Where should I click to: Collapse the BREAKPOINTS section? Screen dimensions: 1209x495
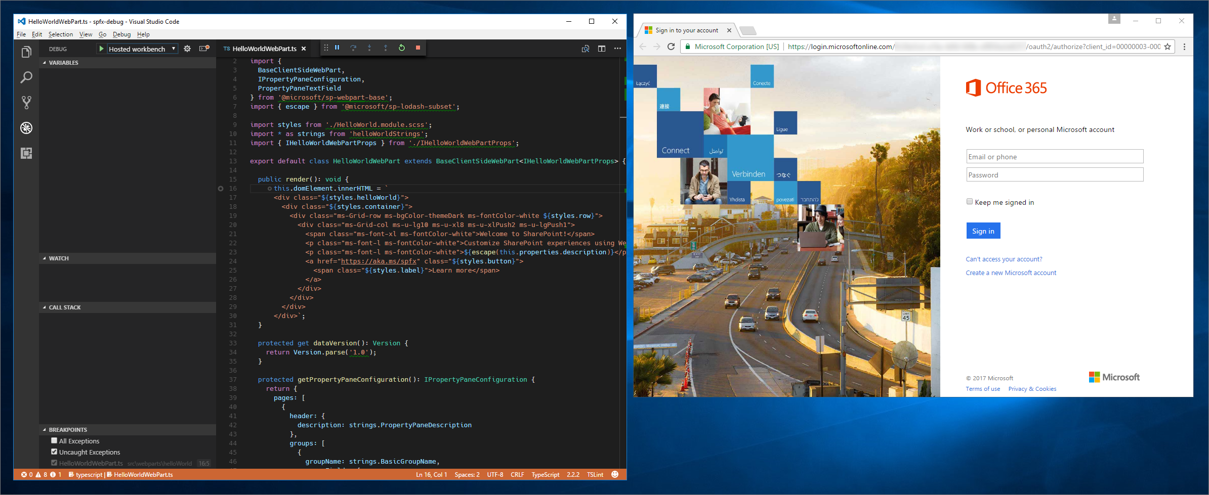click(44, 429)
